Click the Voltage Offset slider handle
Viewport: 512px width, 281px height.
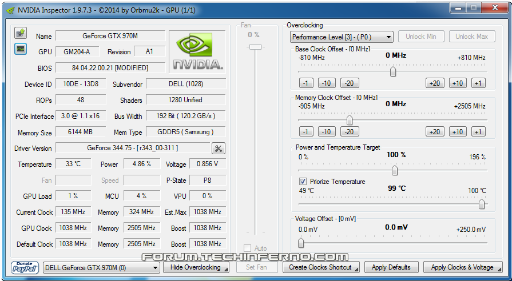click(x=301, y=243)
